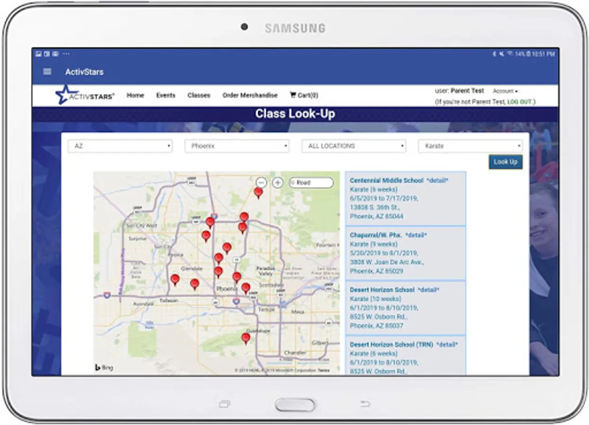
Task: Change the Road map type selector
Action: pos(311,183)
